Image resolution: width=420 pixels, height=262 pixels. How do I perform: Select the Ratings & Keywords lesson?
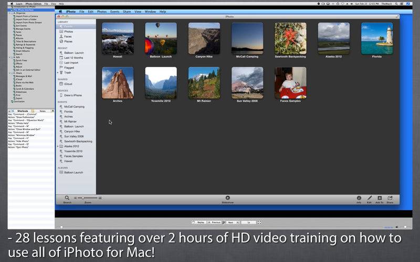point(25,45)
